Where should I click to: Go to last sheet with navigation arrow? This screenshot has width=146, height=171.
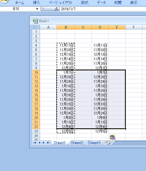pyautogui.click(x=48, y=143)
